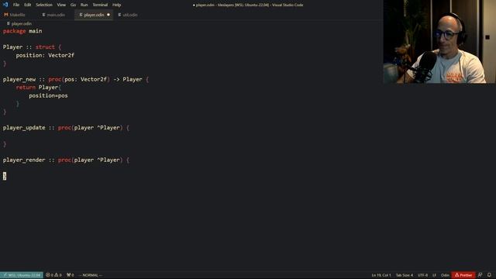Image resolution: width=496 pixels, height=279 pixels.
Task: Click the Prettier warning status item
Action: 463,275
